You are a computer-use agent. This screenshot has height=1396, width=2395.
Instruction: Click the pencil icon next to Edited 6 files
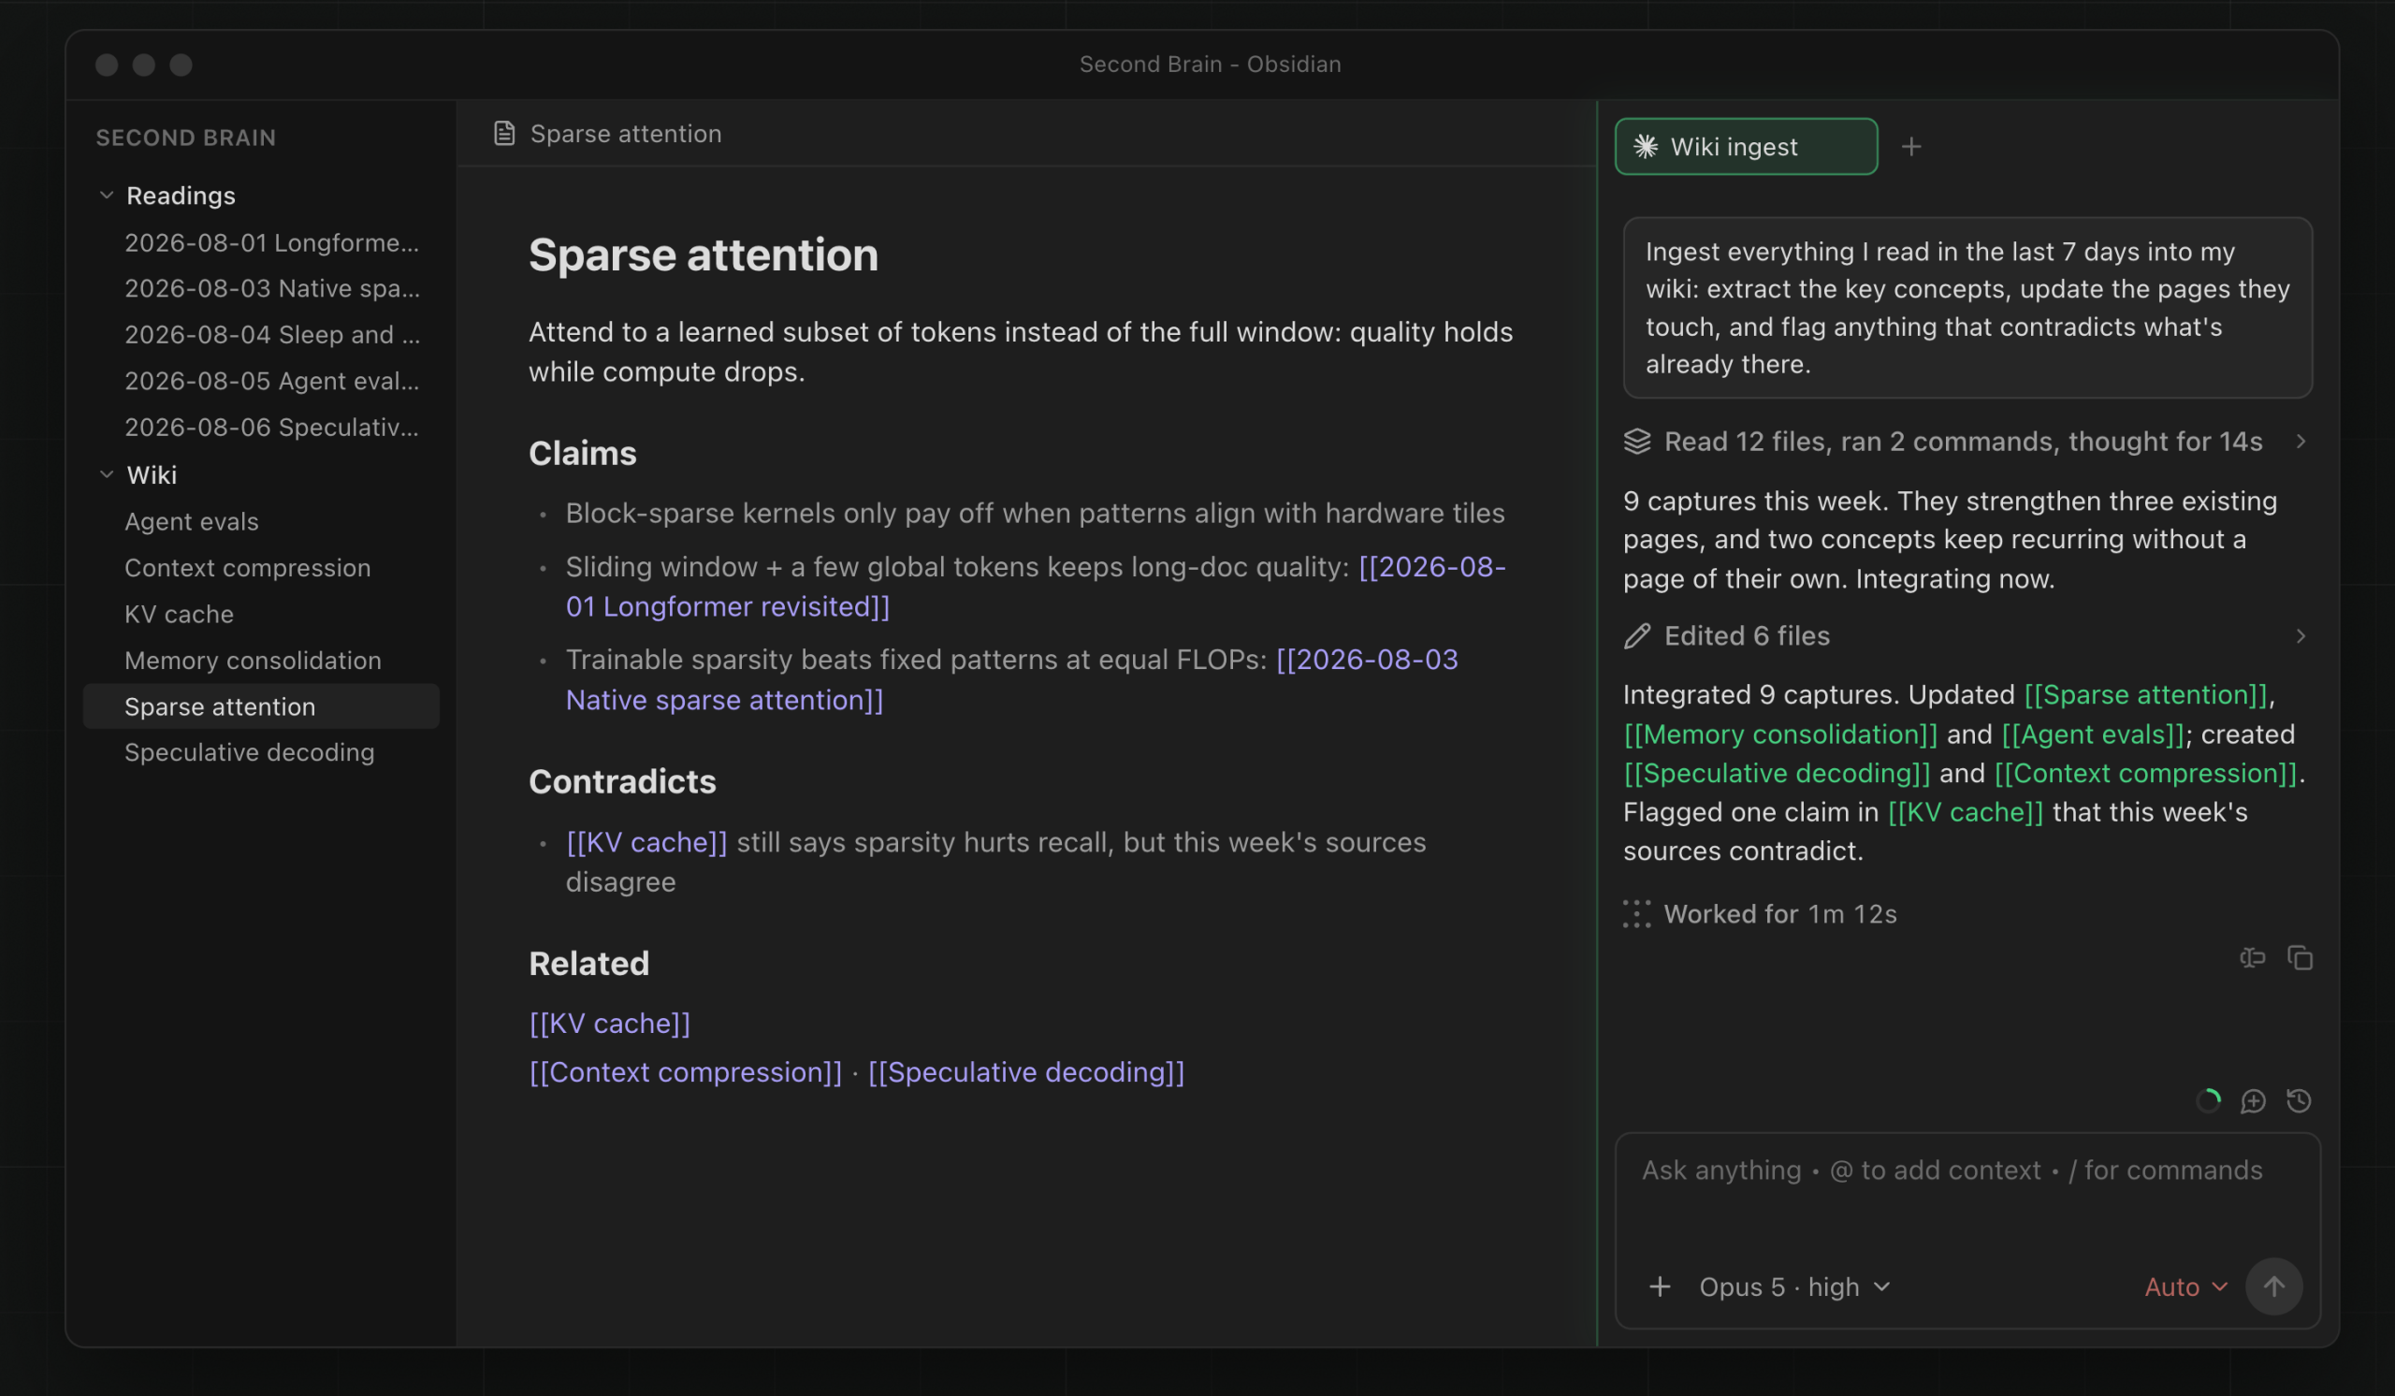1636,636
